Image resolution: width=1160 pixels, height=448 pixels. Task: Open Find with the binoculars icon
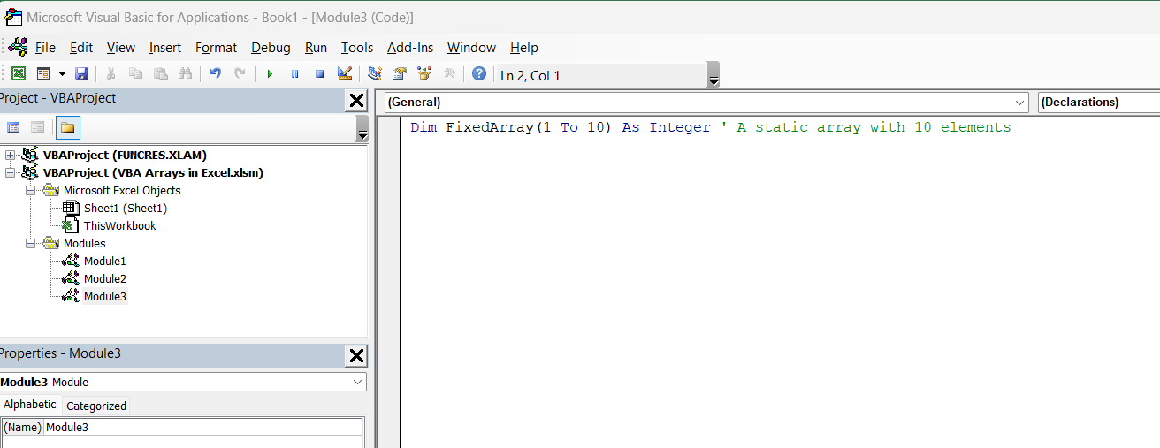click(185, 74)
